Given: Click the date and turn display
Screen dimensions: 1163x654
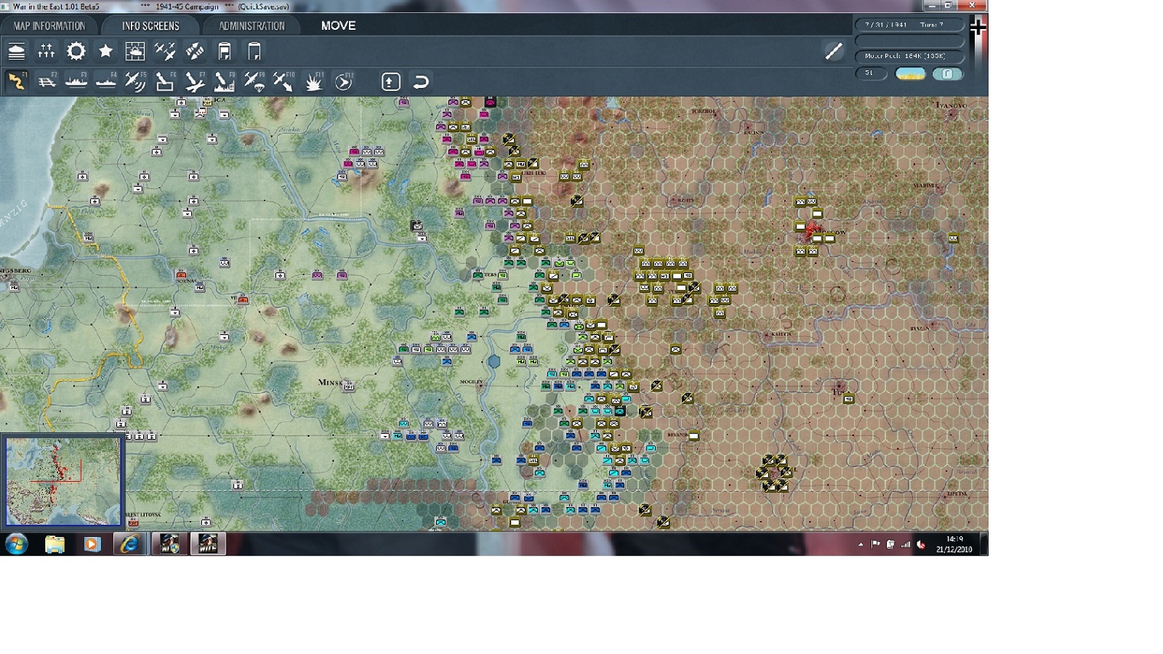Looking at the screenshot, I should (909, 24).
